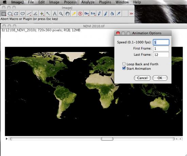Viewport: 187px width, 156px height.
Task: Click the NDVI 2010.tif window title
Action: tap(94, 26)
